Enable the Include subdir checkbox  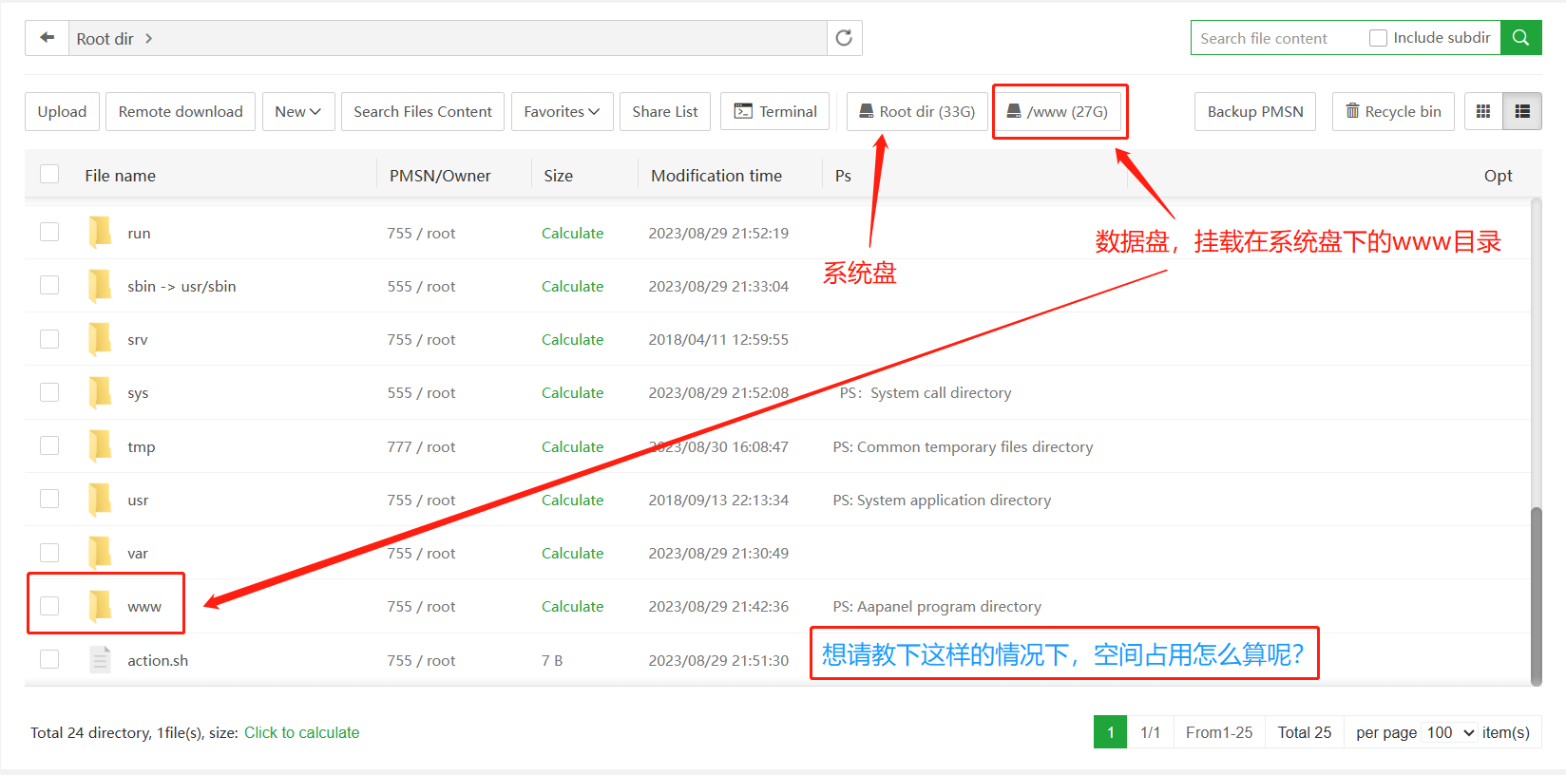click(1378, 38)
